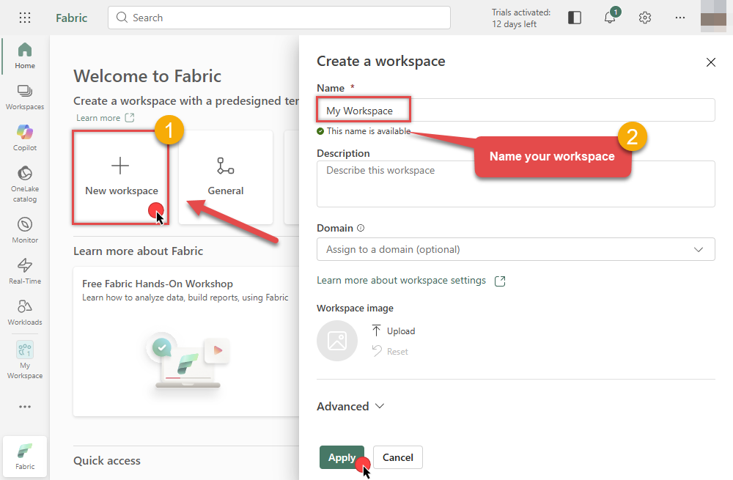Go to My Workspace in the sidebar
The height and width of the screenshot is (480, 733).
point(24,358)
